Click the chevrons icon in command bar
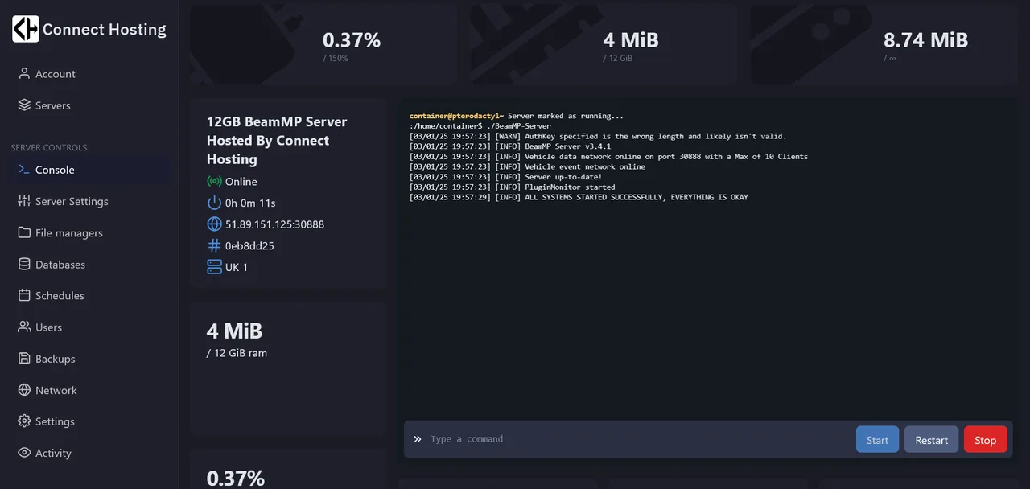Image resolution: width=1030 pixels, height=489 pixels. pyautogui.click(x=418, y=439)
